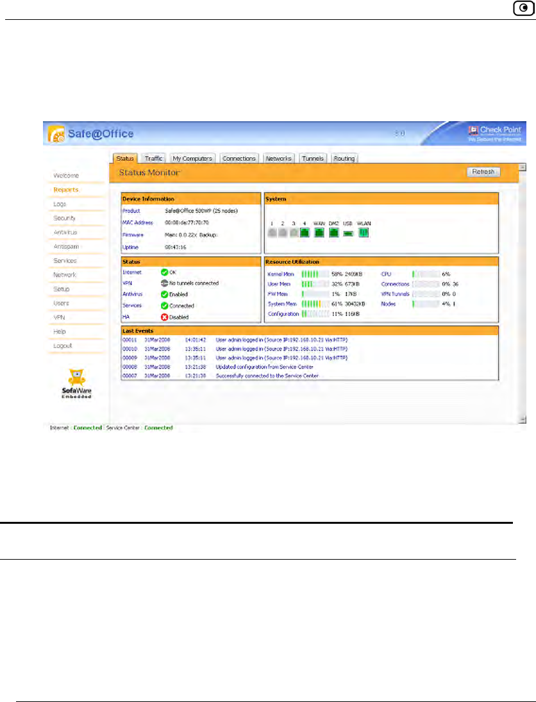Click the scrollbar up arrow
Viewport: 536px width, 702px height.
[x=522, y=167]
